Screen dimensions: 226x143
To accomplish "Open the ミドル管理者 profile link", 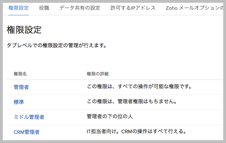I will [29, 117].
